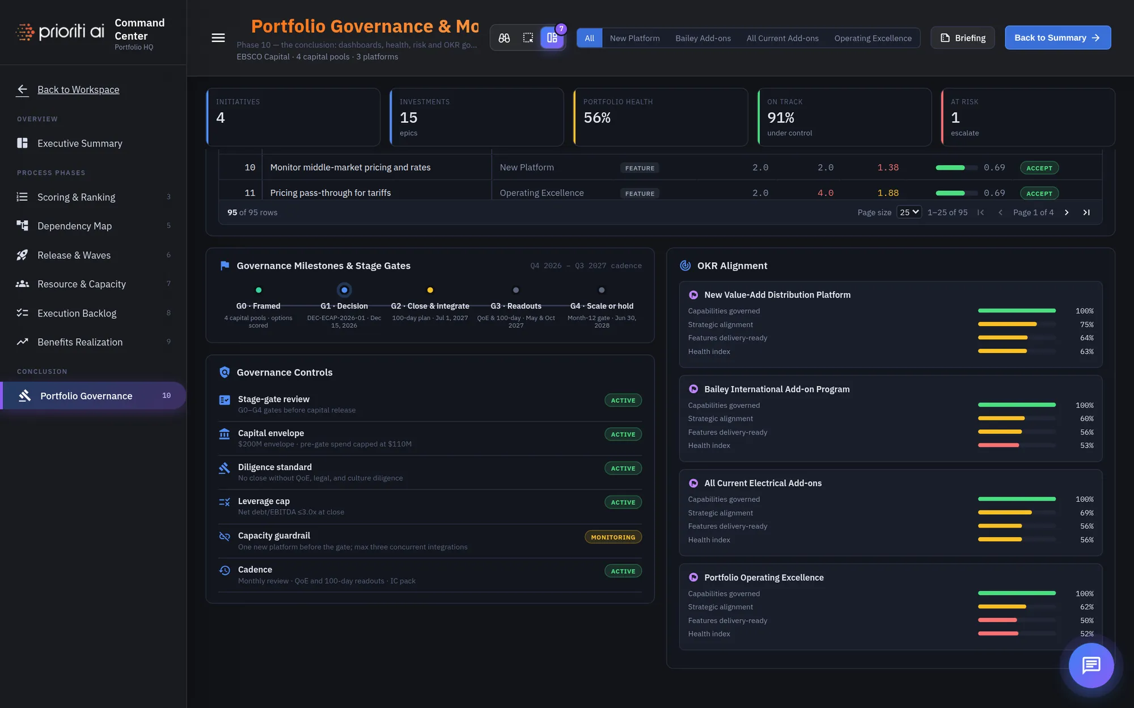The width and height of the screenshot is (1134, 708).
Task: Open the Briefing button
Action: click(x=962, y=38)
